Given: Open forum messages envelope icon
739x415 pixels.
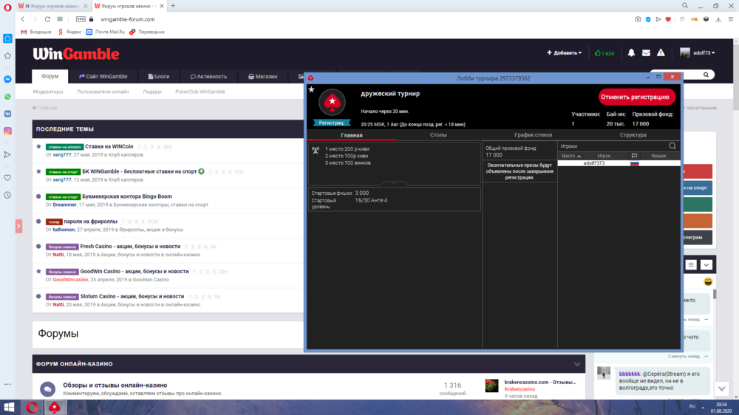Looking at the screenshot, I should [x=646, y=53].
